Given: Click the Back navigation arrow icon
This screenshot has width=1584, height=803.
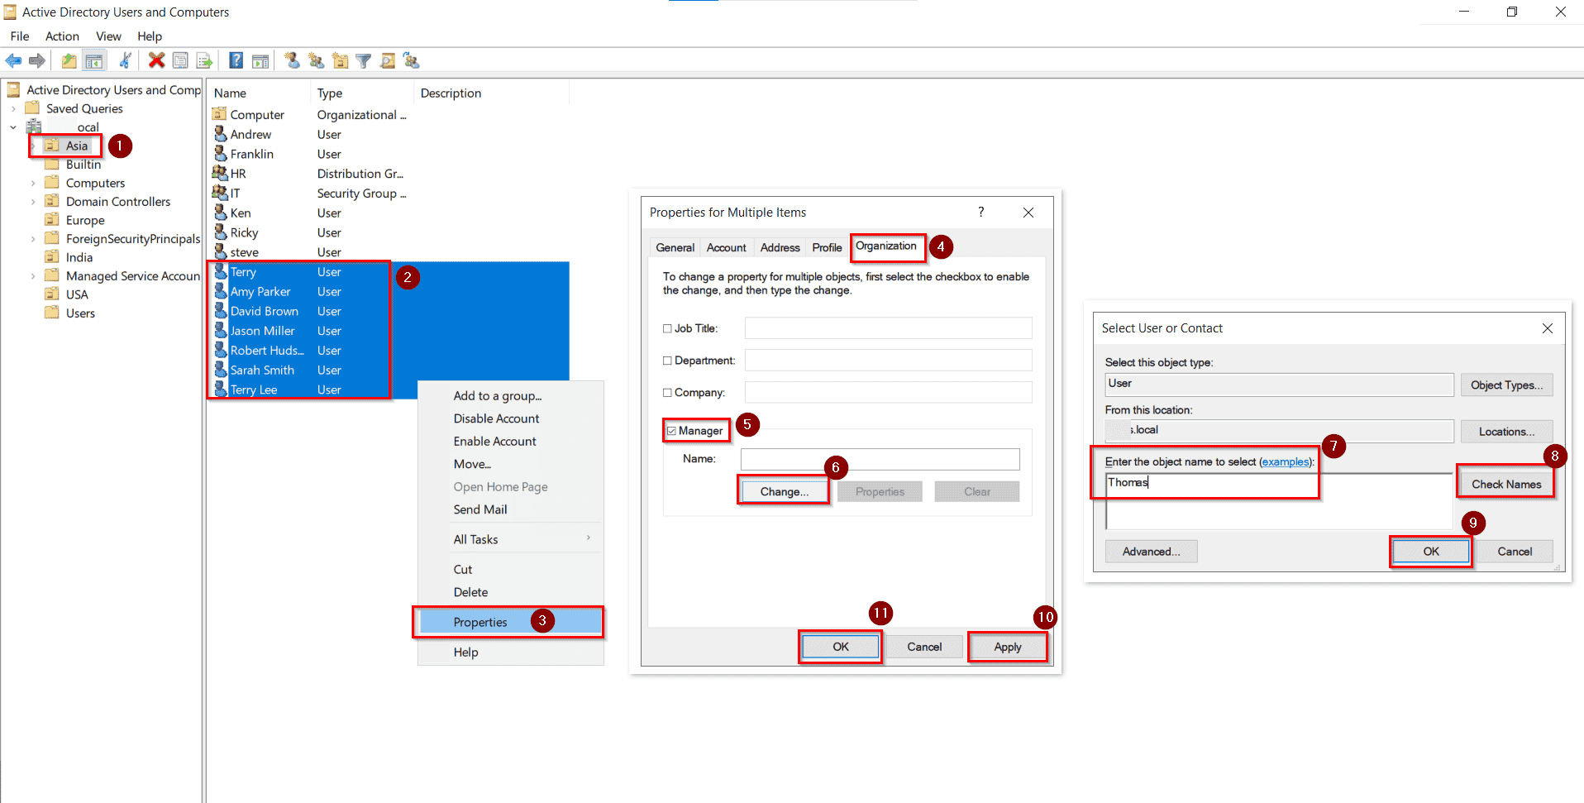Looking at the screenshot, I should click(13, 60).
